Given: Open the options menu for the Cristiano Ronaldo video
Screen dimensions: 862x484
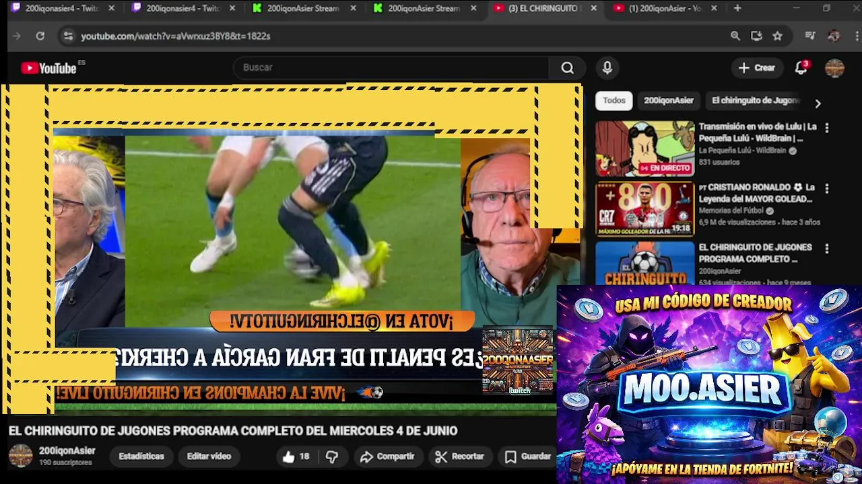Looking at the screenshot, I should coord(827,188).
